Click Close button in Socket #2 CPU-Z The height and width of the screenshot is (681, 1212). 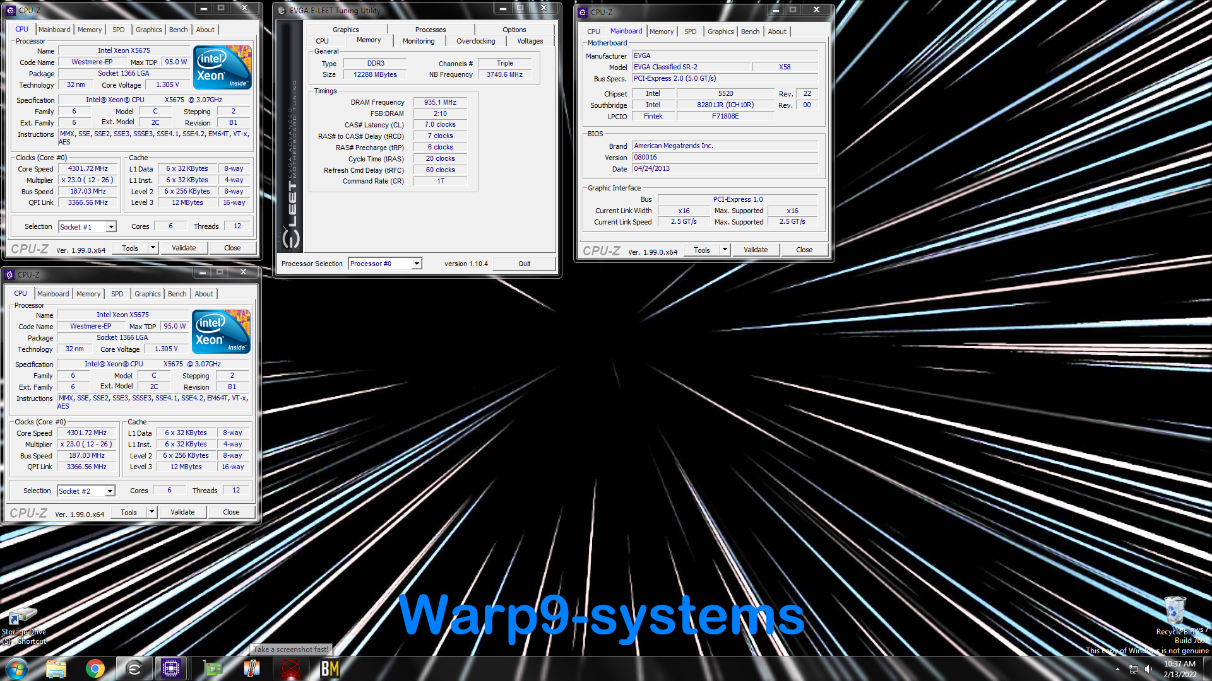tap(231, 512)
